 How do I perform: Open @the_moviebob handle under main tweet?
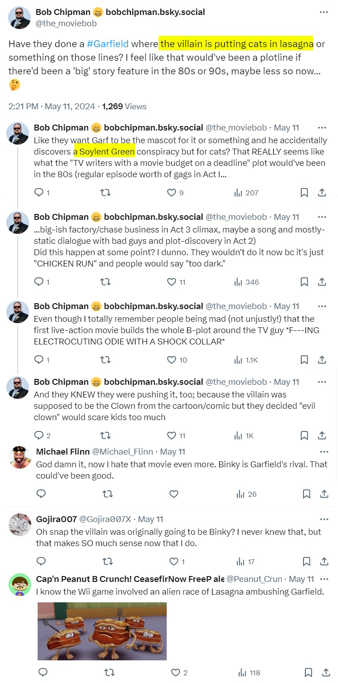66,23
